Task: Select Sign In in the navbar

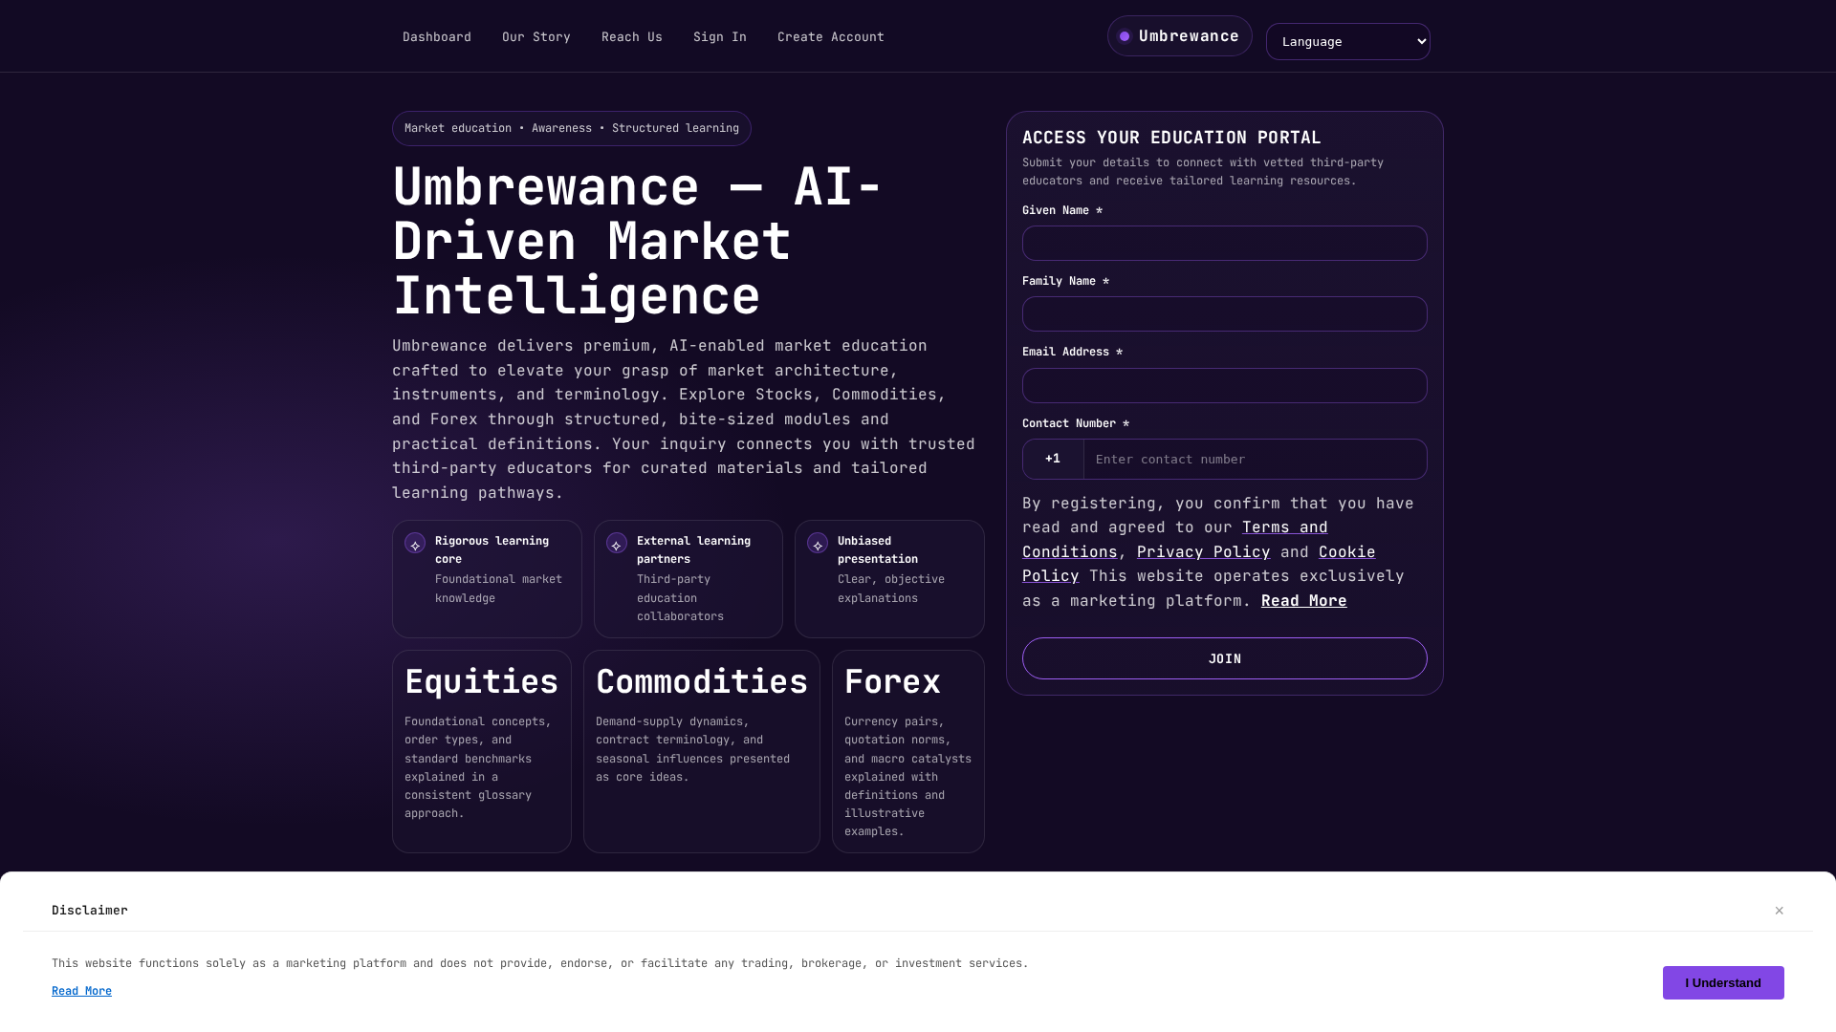Action: [719, 37]
